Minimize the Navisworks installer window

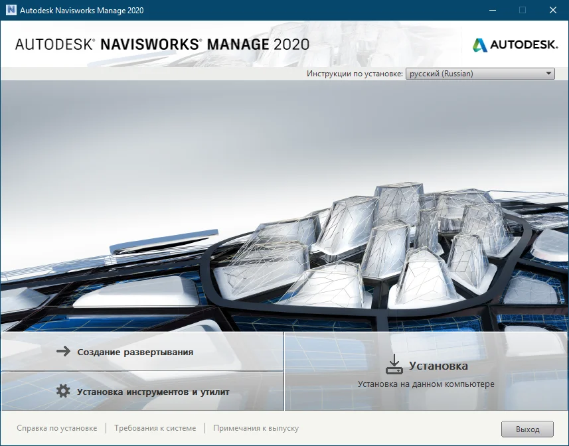coord(492,10)
